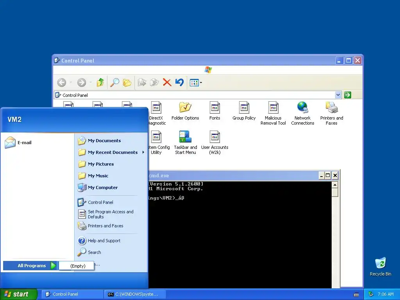Click the (Empty) submenu entry
The image size is (400, 300).
[x=77, y=266]
